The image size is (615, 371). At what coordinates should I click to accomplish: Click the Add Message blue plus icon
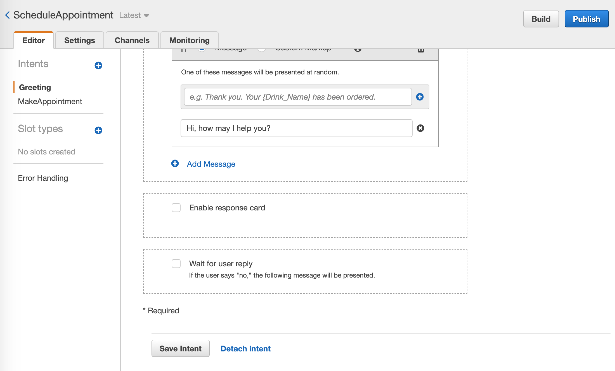click(x=175, y=163)
